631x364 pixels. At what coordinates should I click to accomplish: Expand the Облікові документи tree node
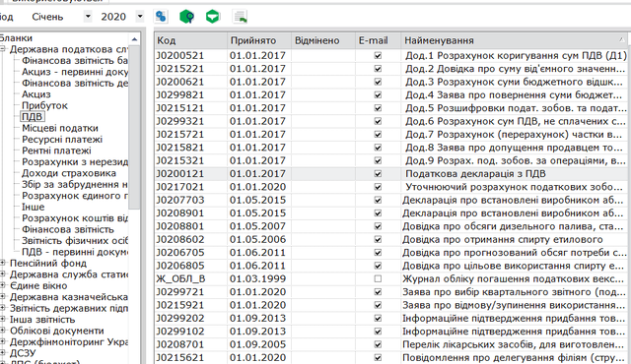[2, 331]
